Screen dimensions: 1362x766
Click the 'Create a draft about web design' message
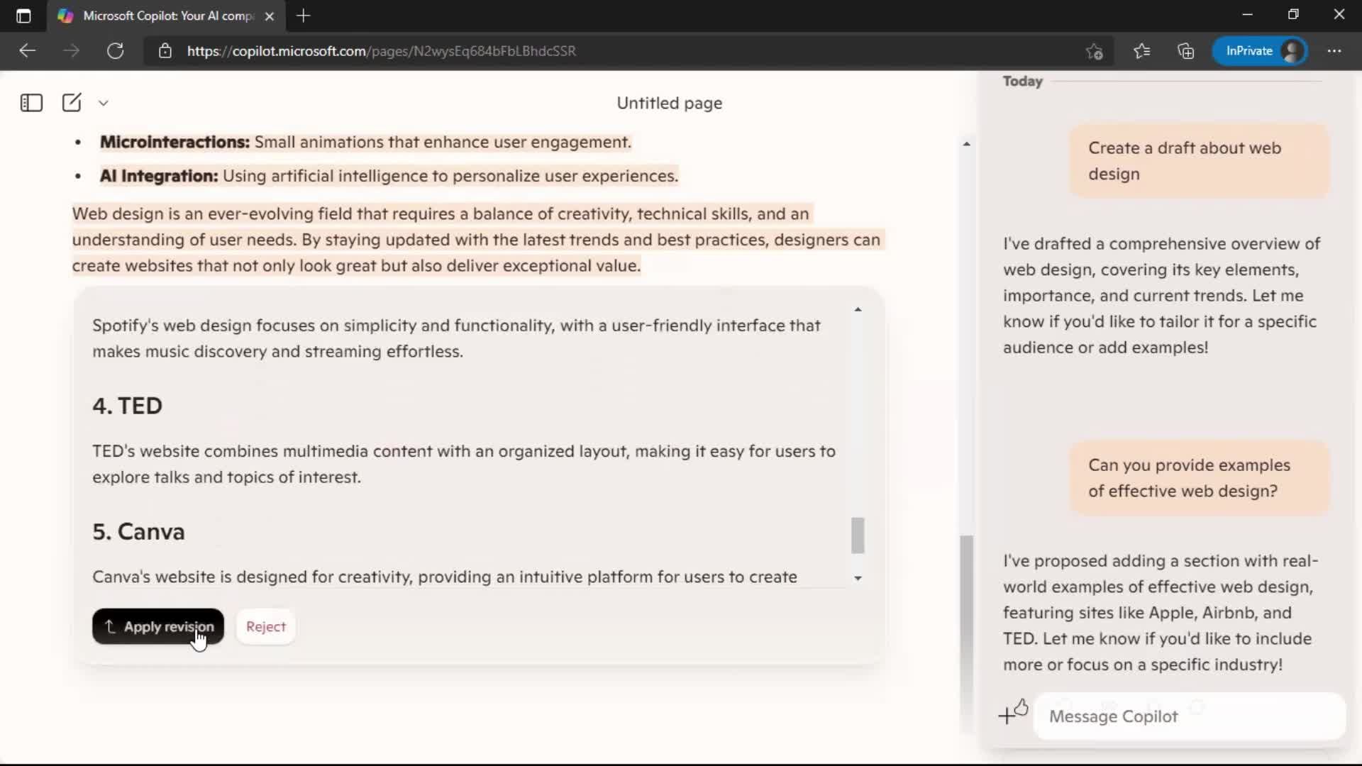pos(1199,161)
